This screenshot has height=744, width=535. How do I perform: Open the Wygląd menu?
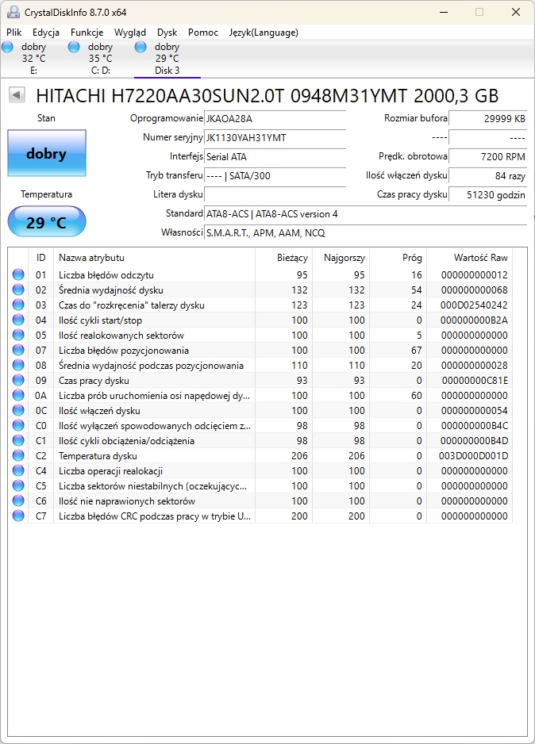coord(129,33)
